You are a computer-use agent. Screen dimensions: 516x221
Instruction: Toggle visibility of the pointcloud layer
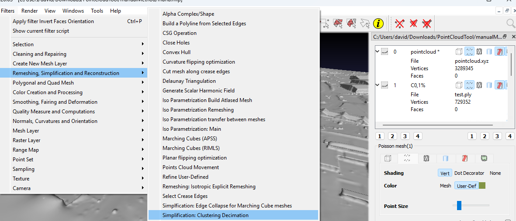point(385,52)
